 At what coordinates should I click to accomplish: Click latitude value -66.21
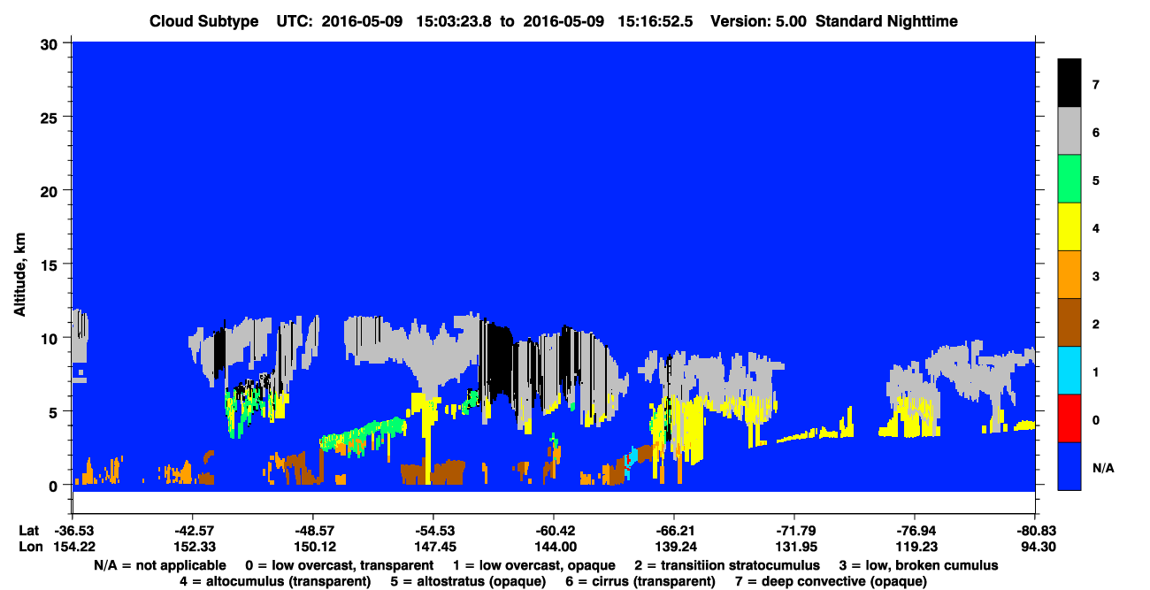click(x=673, y=531)
